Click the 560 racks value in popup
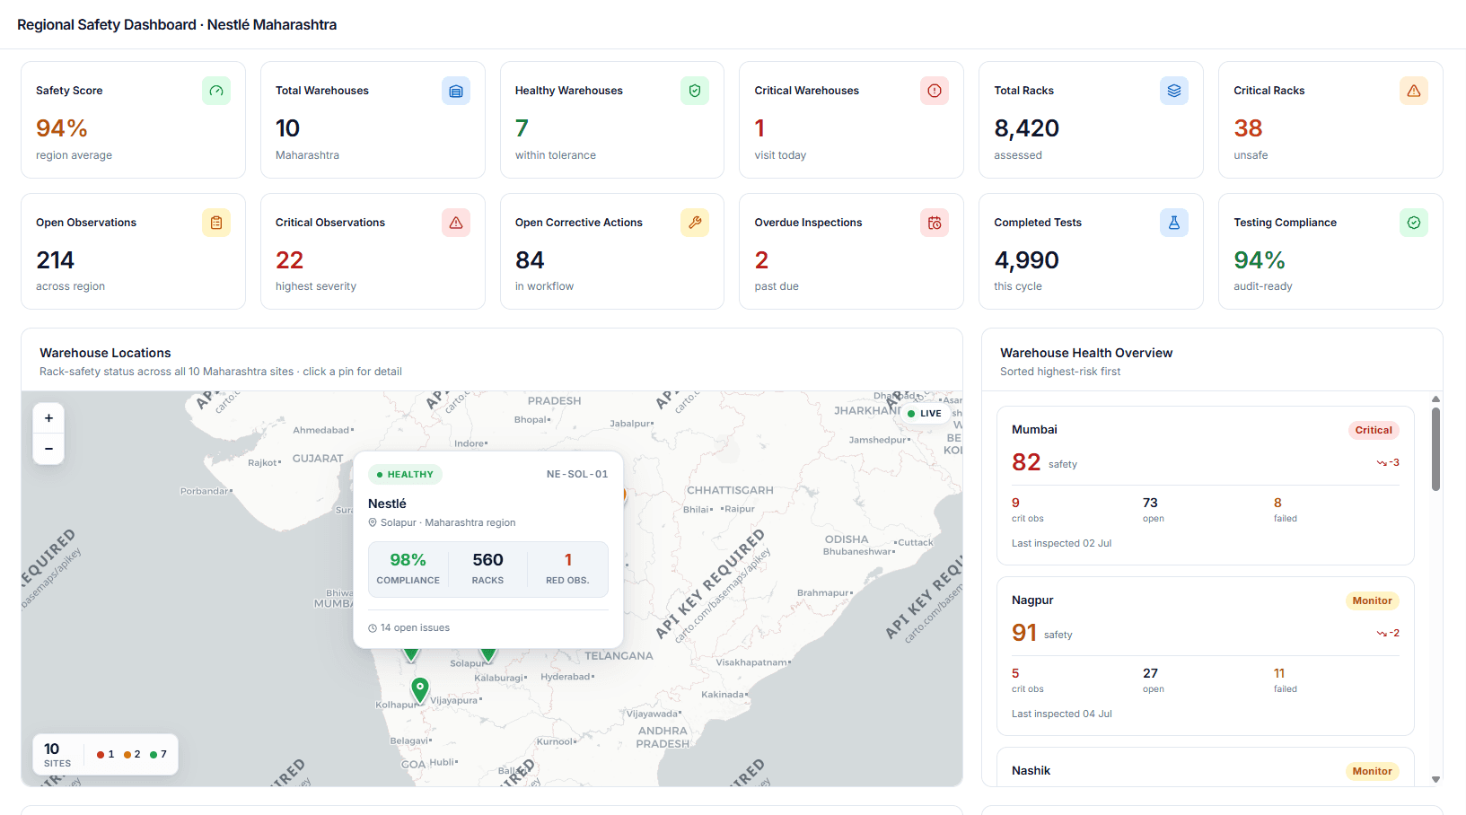 pos(487,560)
